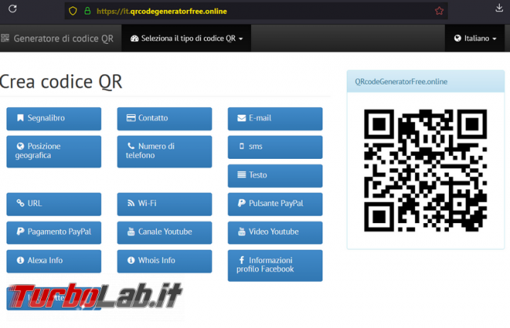Open the Alexa Info option

53,261
